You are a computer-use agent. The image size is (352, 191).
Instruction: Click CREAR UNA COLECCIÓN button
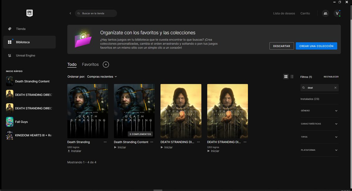point(316,46)
